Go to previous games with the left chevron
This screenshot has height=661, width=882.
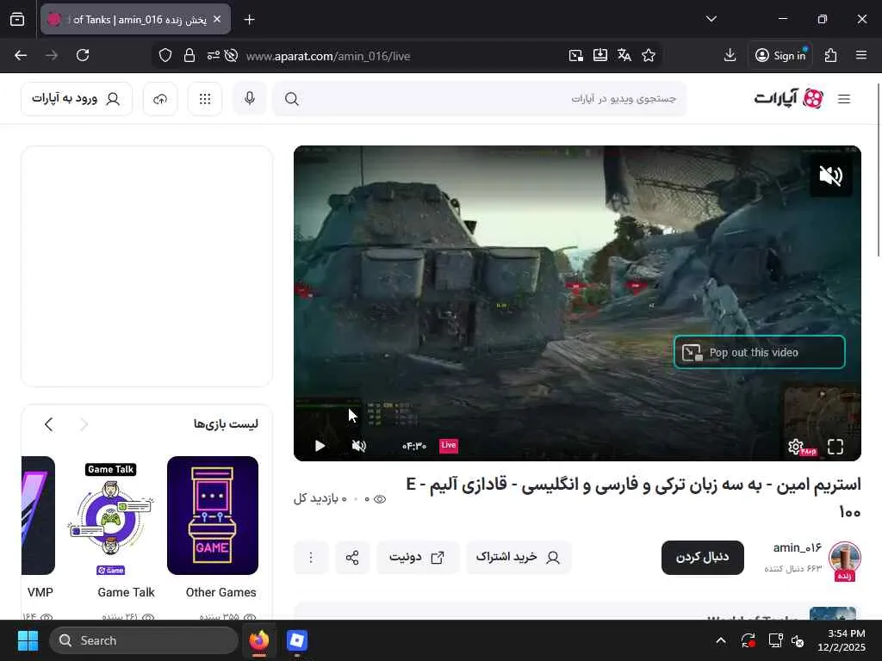[x=49, y=424]
